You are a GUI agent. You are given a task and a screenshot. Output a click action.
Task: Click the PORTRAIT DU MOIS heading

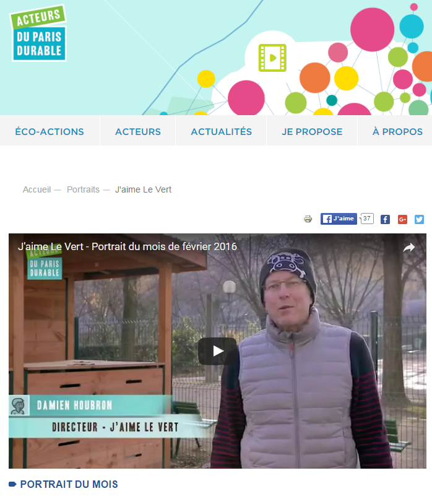(69, 484)
